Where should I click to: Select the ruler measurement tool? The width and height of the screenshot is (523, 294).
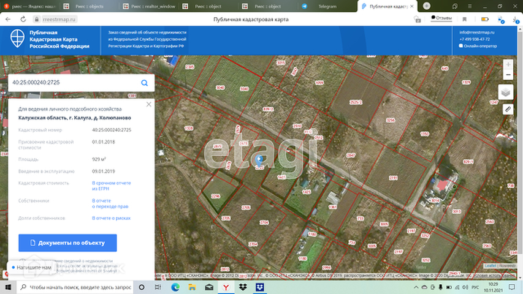(x=507, y=109)
